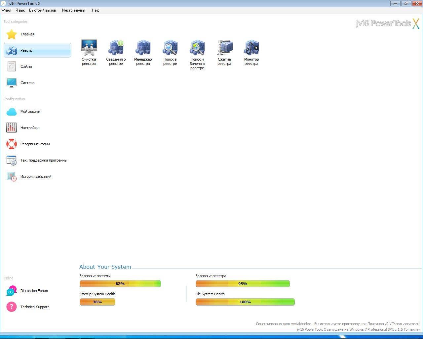
Task: Launch Сжатие реестра tool
Action: [224, 53]
